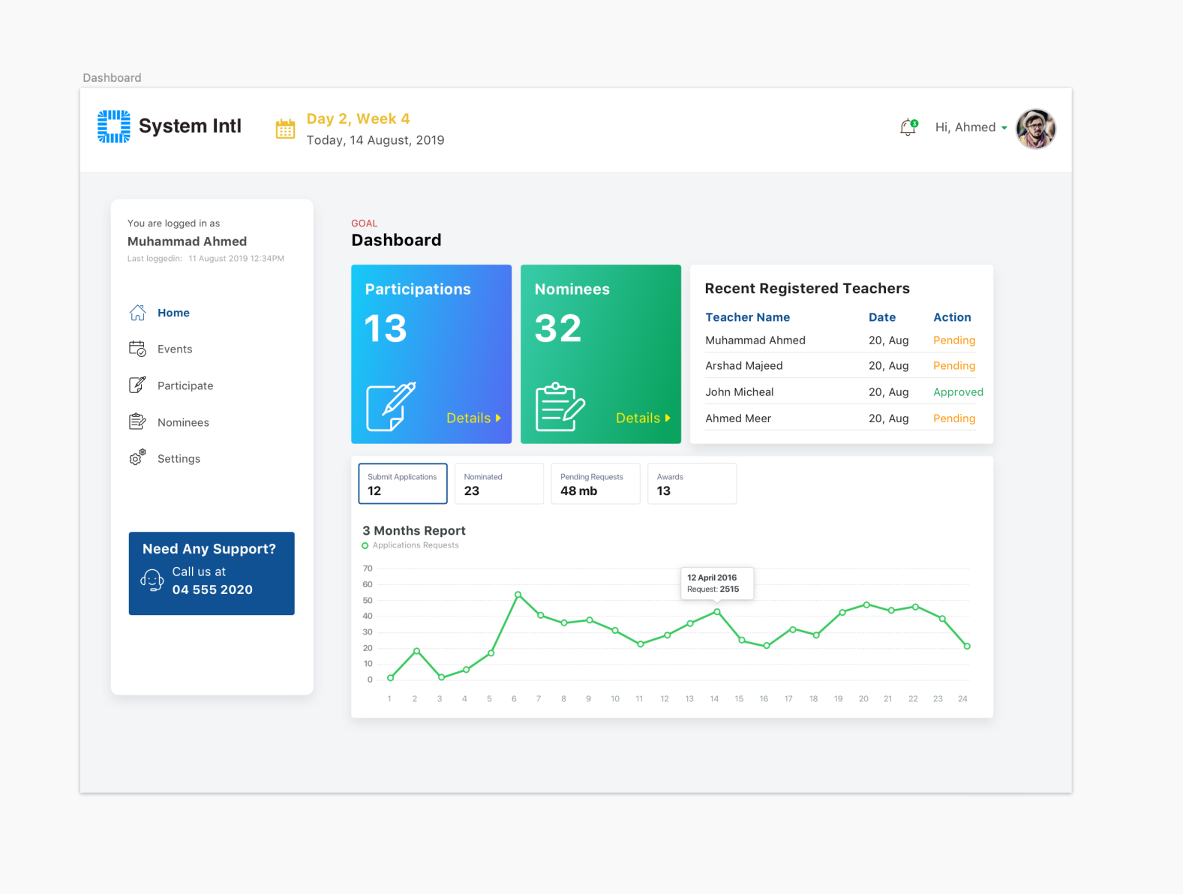Open Participate menu item
Viewport: 1183px width, 894px height.
[x=185, y=385]
